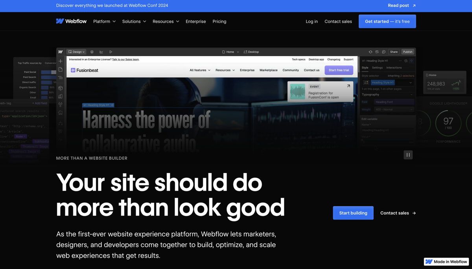This screenshot has height=269, width=472.
Task: Click the settings gear on Heading Style H1 label
Action: 112,105
